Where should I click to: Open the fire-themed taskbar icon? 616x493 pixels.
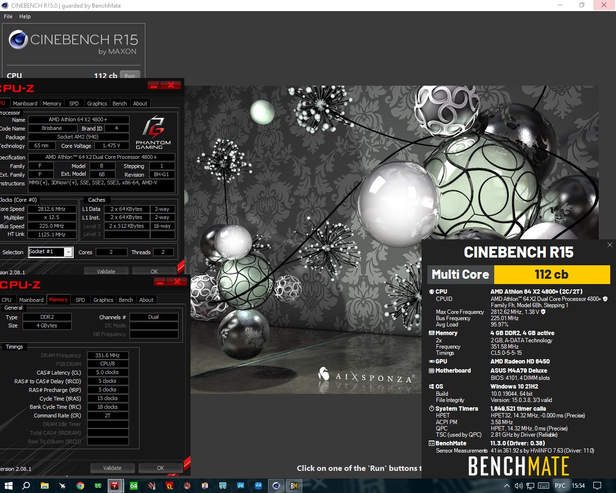(169, 486)
